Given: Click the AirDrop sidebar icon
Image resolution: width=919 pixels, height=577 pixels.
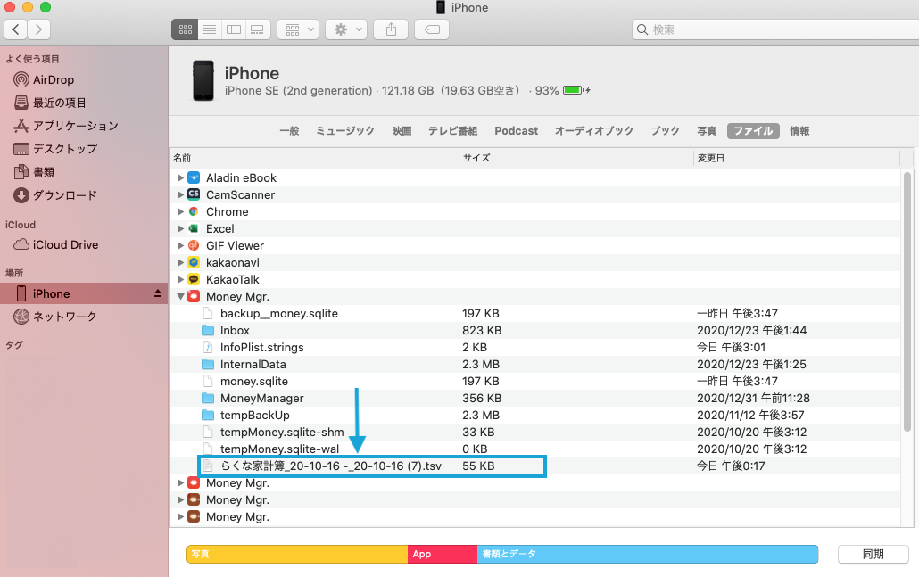Looking at the screenshot, I should 21,79.
